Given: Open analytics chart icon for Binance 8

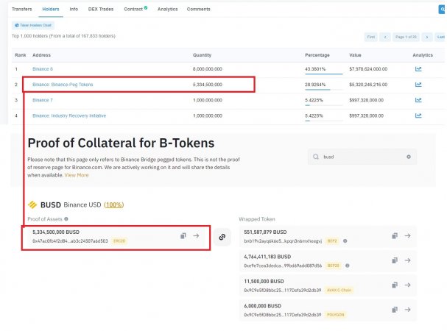Looking at the screenshot, I should coord(418,69).
